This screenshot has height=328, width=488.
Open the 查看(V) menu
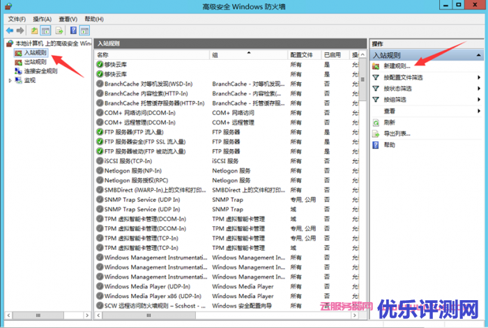(x=68, y=19)
